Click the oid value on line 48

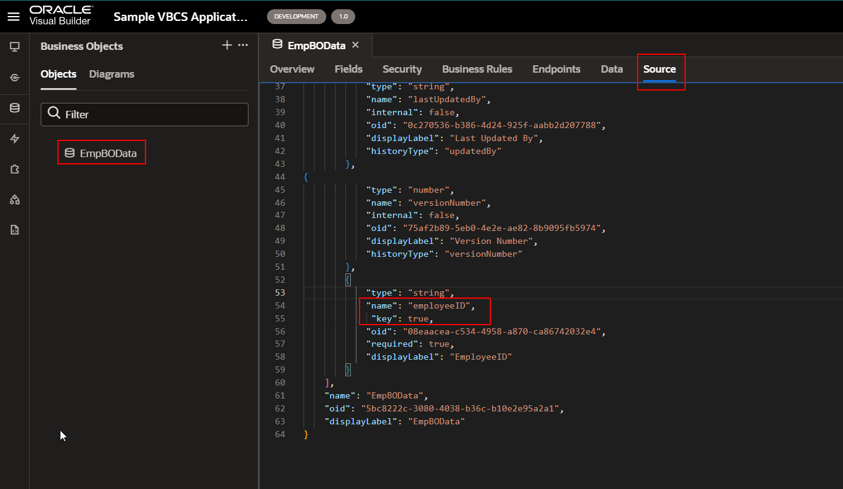501,228
